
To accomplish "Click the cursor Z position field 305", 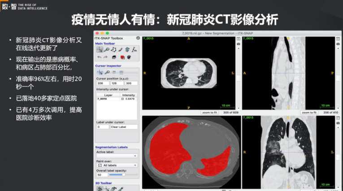I will click(131, 83).
